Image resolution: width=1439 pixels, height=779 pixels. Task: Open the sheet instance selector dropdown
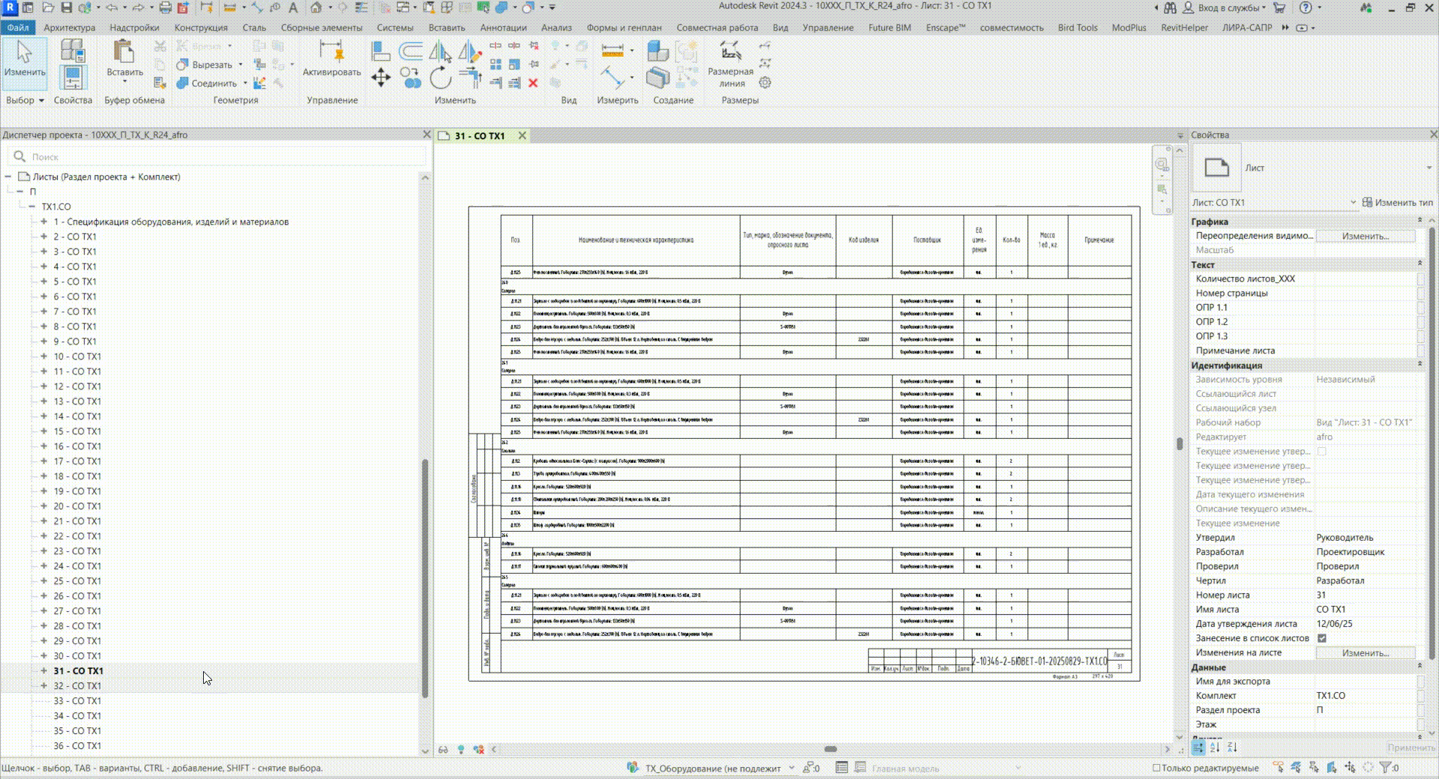tap(1353, 202)
